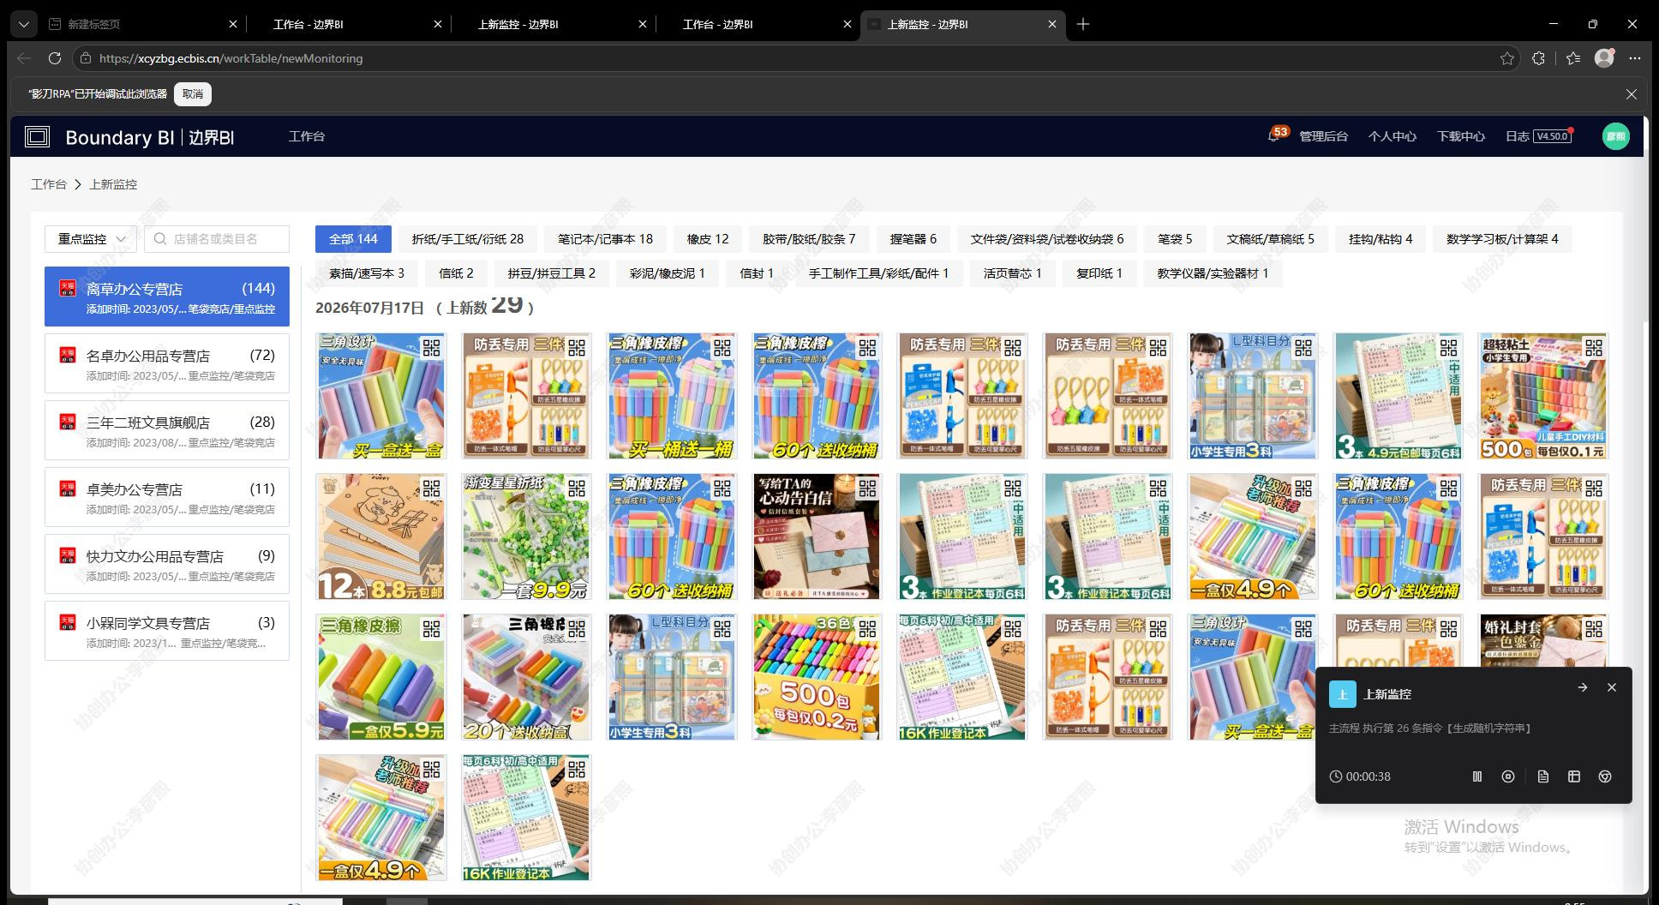The width and height of the screenshot is (1659, 905).
Task: Select shop 小槑同学文具专营店
Action: pos(167,631)
